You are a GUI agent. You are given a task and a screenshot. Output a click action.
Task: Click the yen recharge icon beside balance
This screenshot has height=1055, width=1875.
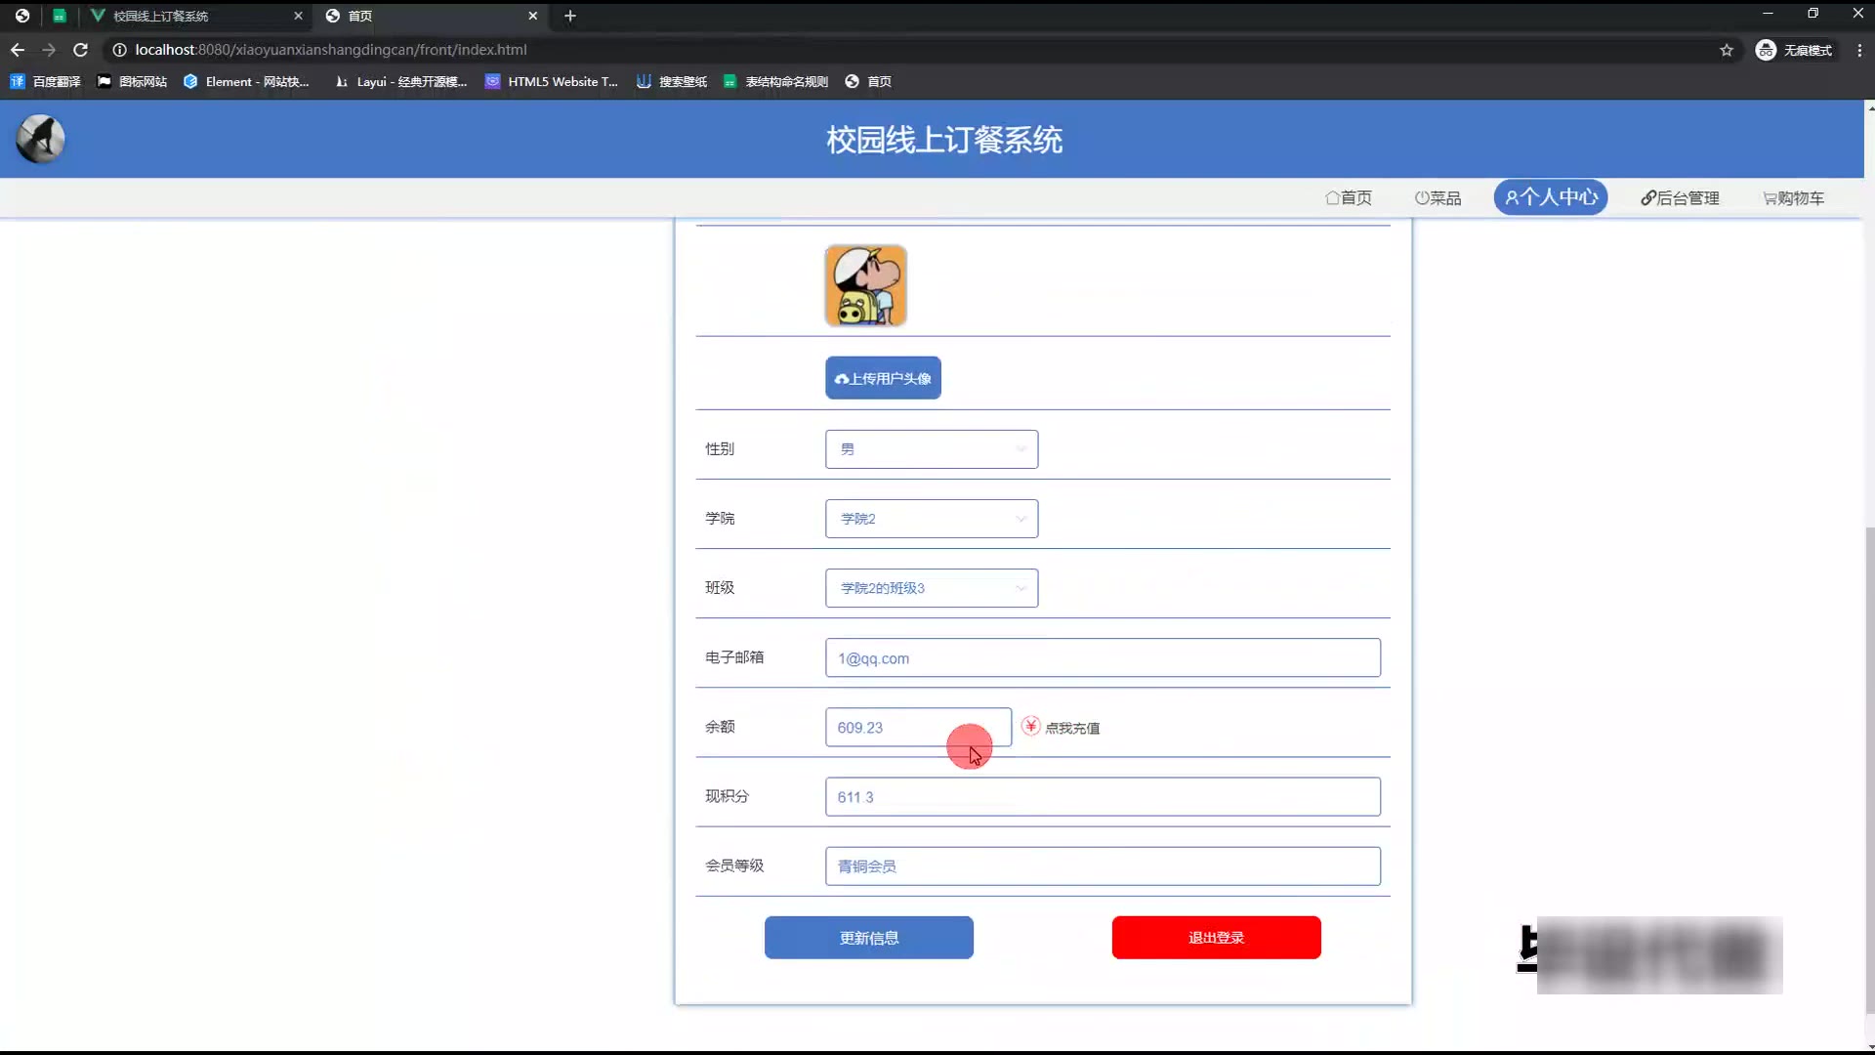tap(1030, 726)
